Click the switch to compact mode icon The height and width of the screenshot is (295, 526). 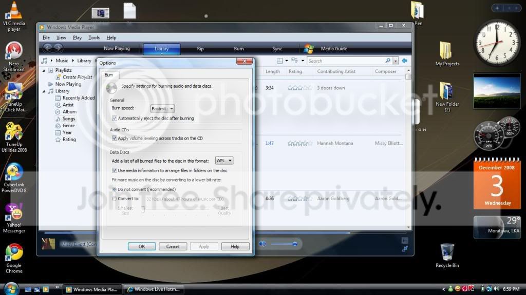click(x=405, y=249)
